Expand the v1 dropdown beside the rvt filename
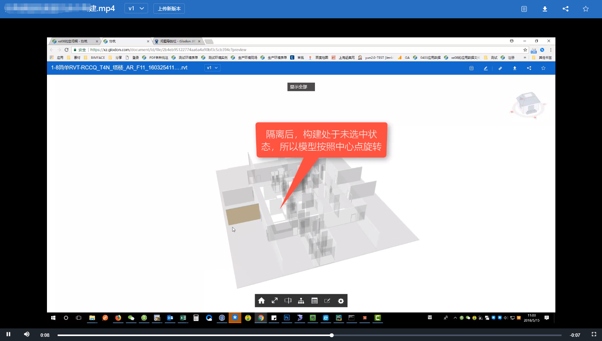Screen dimensions: 602x341 [212, 68]
